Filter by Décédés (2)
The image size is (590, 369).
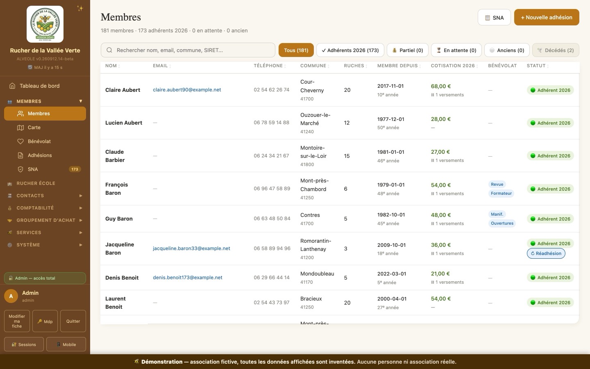[x=556, y=50]
